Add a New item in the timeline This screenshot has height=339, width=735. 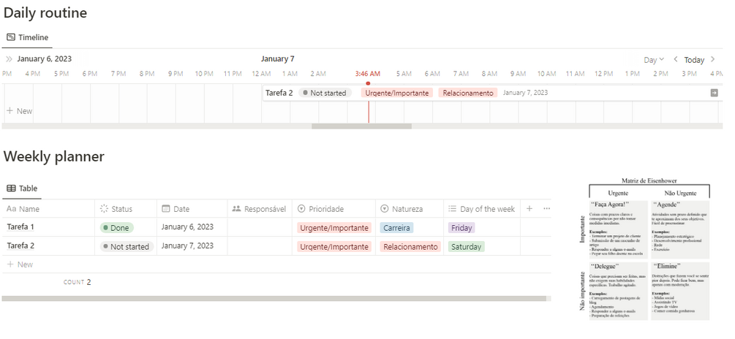point(20,111)
